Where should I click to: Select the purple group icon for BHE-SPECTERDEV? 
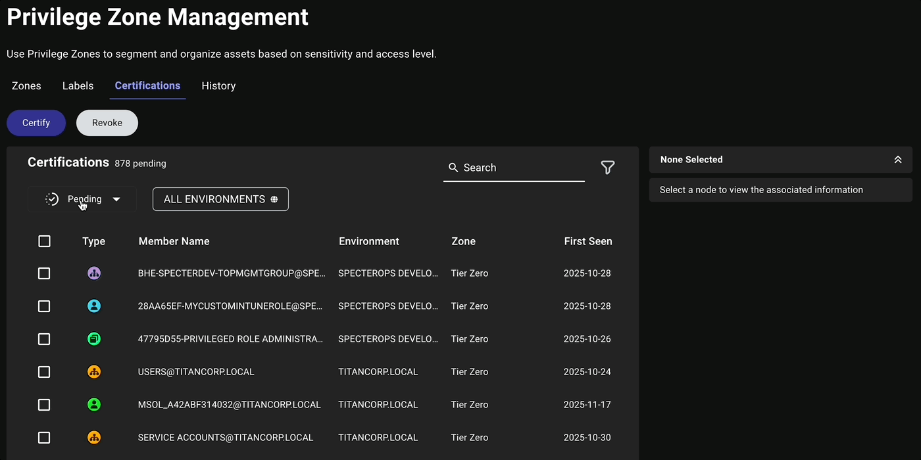(x=93, y=273)
